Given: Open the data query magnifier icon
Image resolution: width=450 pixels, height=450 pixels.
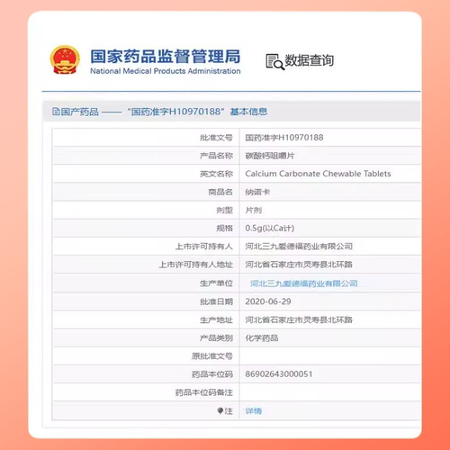Looking at the screenshot, I should (x=274, y=61).
